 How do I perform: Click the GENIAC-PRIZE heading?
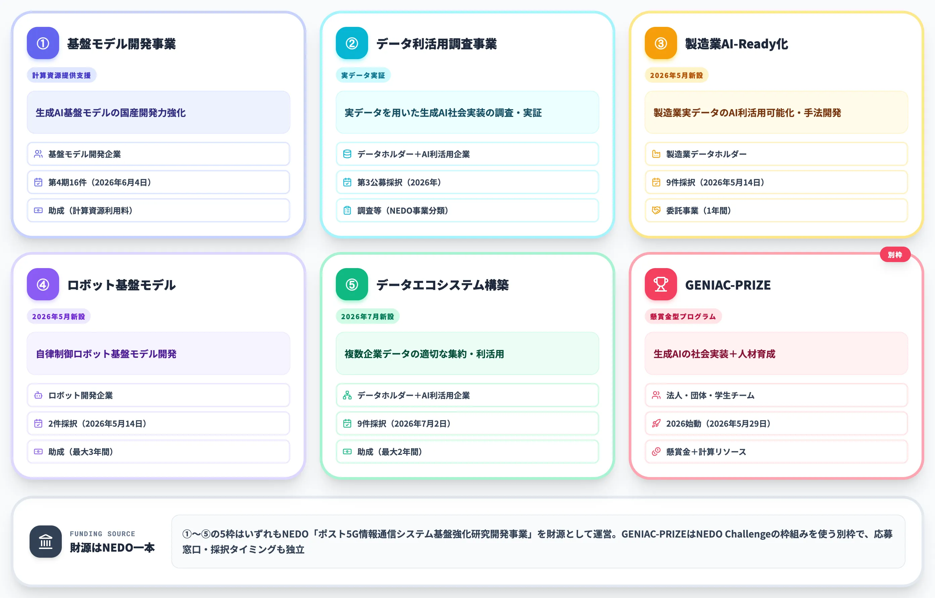coord(728,285)
